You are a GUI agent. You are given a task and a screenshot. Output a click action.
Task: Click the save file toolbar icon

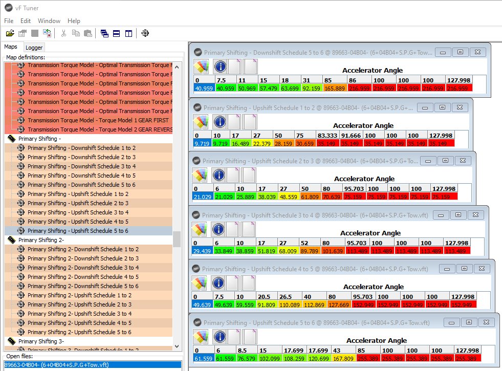35,33
